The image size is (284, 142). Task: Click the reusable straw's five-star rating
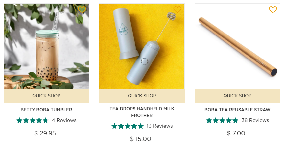click(222, 120)
